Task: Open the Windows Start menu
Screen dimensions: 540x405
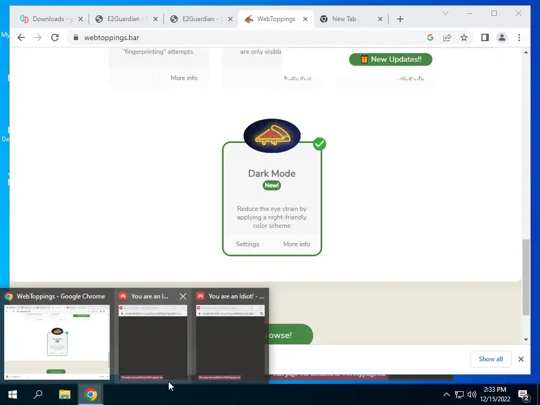Action: pyautogui.click(x=13, y=394)
